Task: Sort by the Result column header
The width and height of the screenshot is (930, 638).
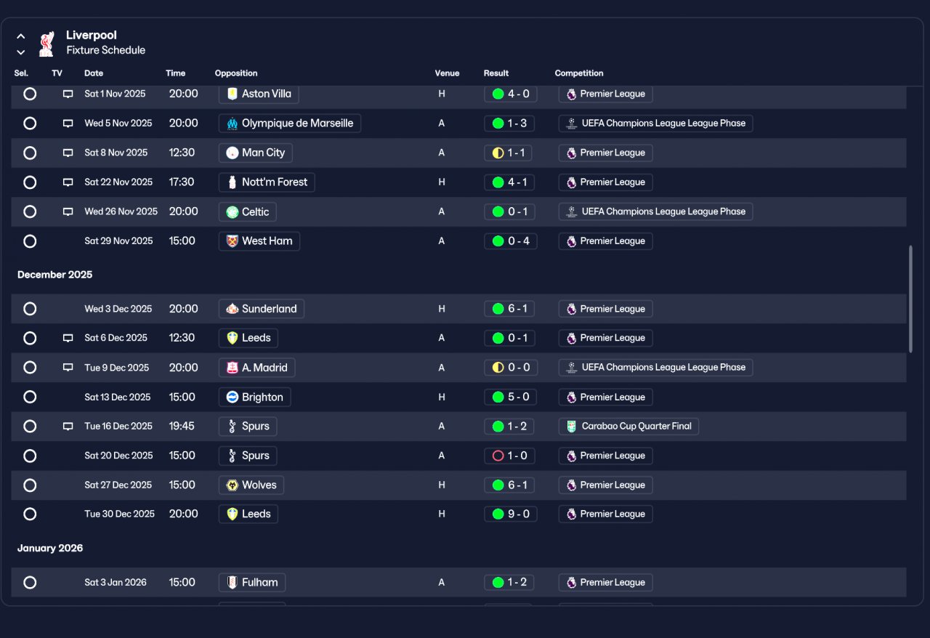Action: 496,73
